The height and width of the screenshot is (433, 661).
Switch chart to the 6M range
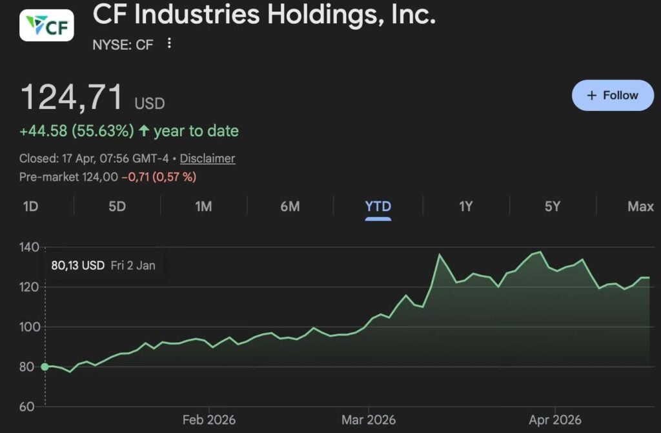click(290, 206)
